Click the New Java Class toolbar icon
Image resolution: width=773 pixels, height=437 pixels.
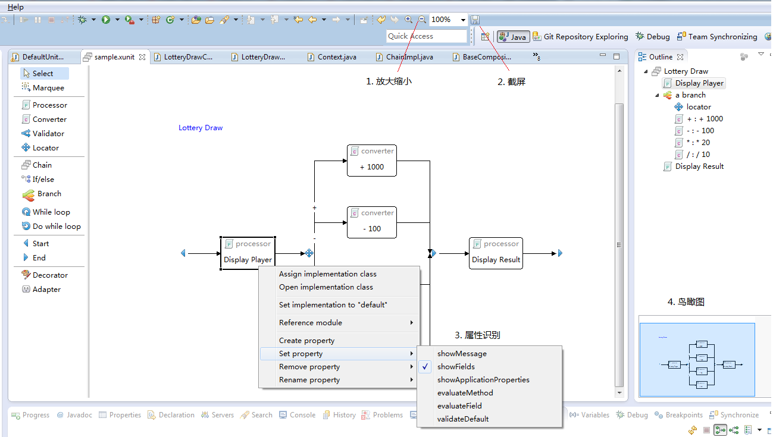click(x=170, y=20)
